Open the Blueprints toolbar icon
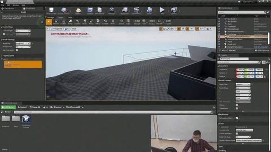This screenshot has width=271, height=152. pos(124,11)
